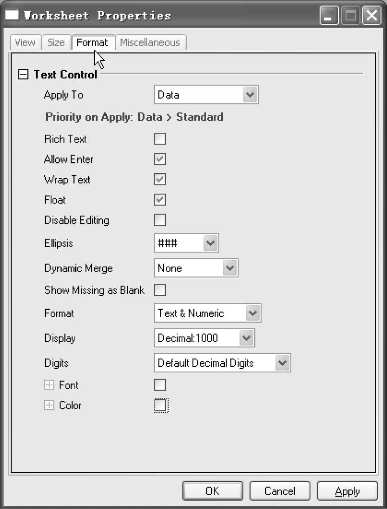This screenshot has height=509, width=387.
Task: Enable Show Missing as Blank
Action: tap(160, 290)
